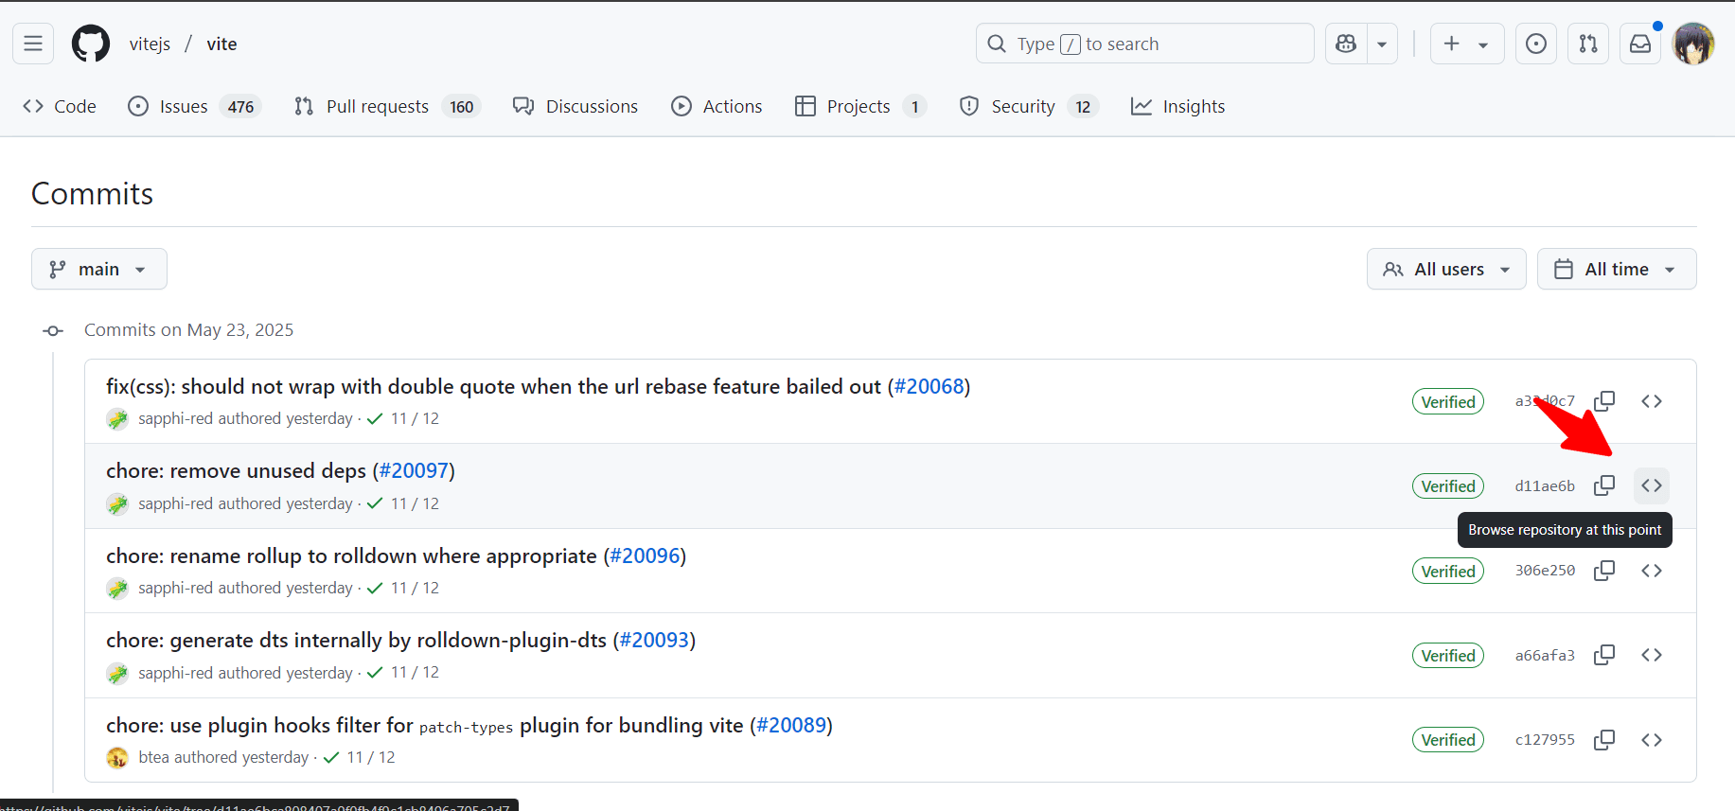Switch to the Insights tab
Image resolution: width=1735 pixels, height=811 pixels.
pos(1178,106)
